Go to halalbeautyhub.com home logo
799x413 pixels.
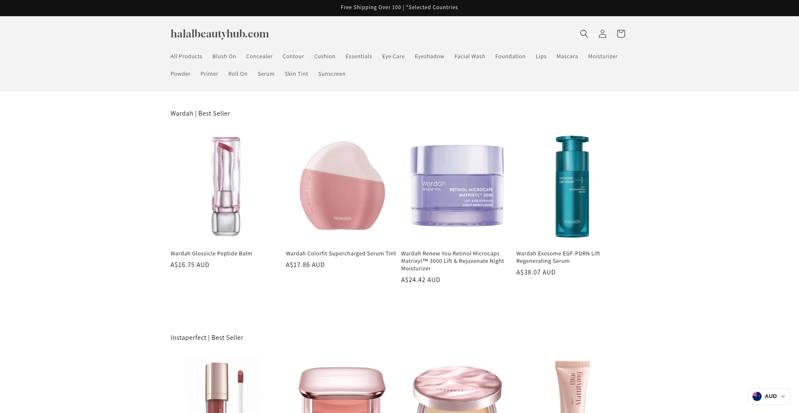point(220,34)
